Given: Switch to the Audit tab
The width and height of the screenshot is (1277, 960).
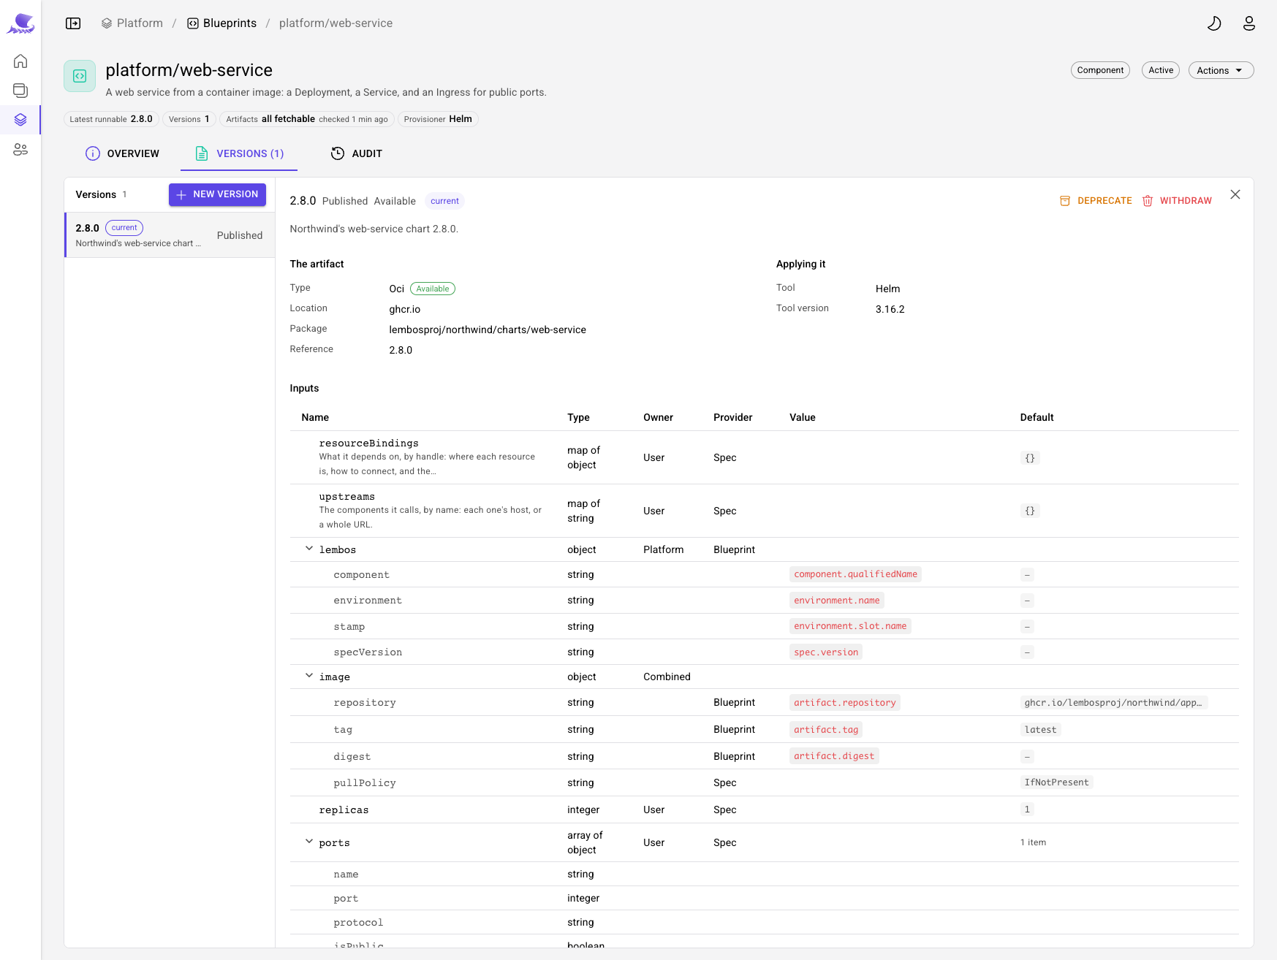Looking at the screenshot, I should (x=357, y=153).
